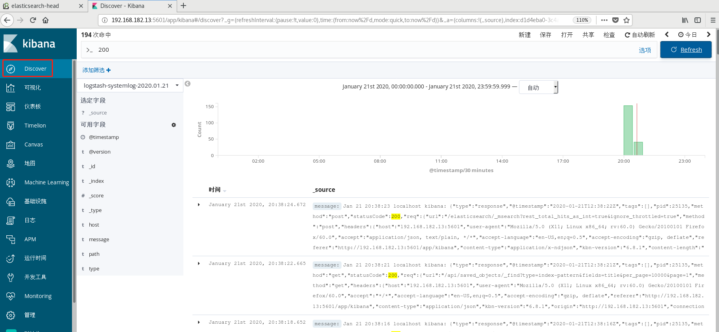Click the Refresh button

(x=686, y=50)
